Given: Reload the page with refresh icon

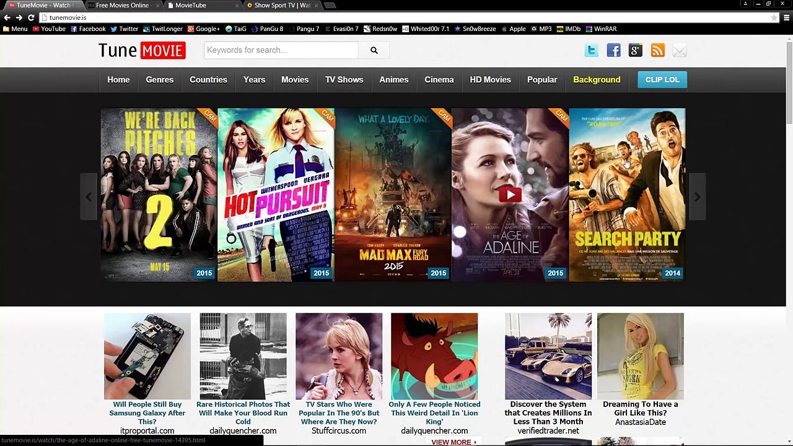Looking at the screenshot, I should [x=31, y=17].
